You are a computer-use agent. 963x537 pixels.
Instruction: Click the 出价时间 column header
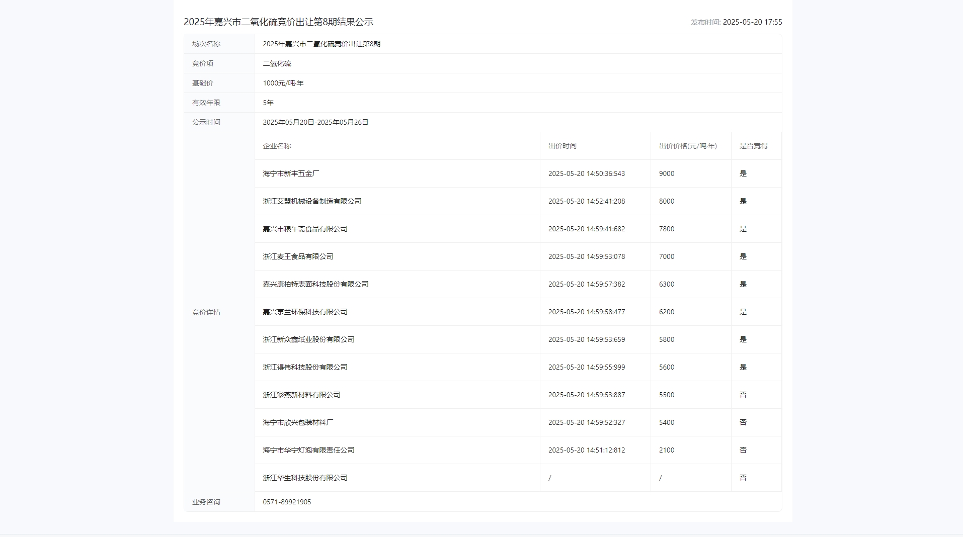pos(563,146)
